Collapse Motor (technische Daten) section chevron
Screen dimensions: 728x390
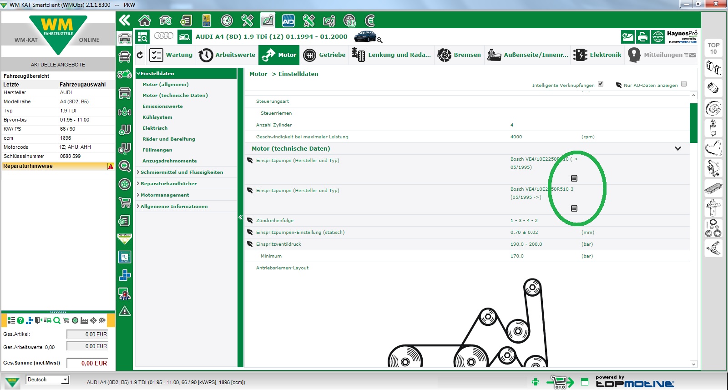click(x=678, y=148)
